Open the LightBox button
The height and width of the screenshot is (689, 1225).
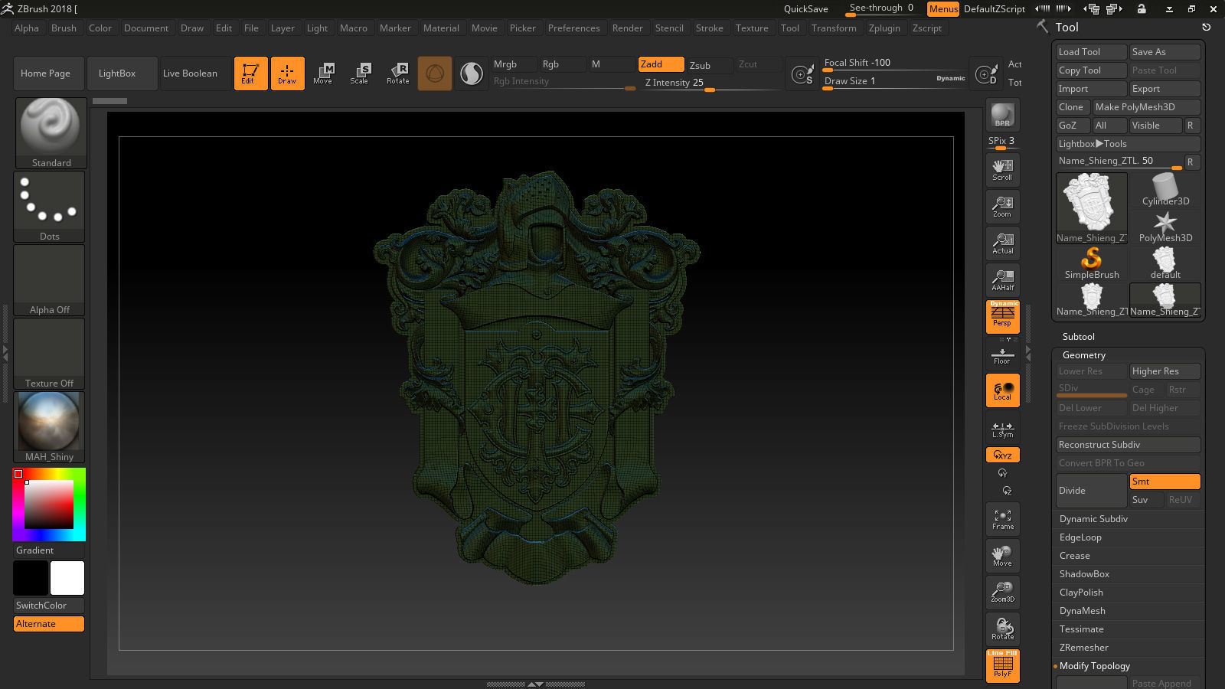point(122,73)
